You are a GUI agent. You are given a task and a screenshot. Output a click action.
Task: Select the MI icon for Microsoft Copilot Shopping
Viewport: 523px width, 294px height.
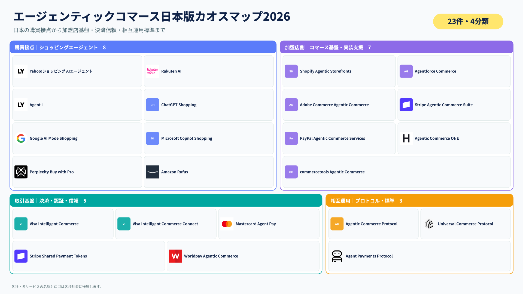(153, 138)
